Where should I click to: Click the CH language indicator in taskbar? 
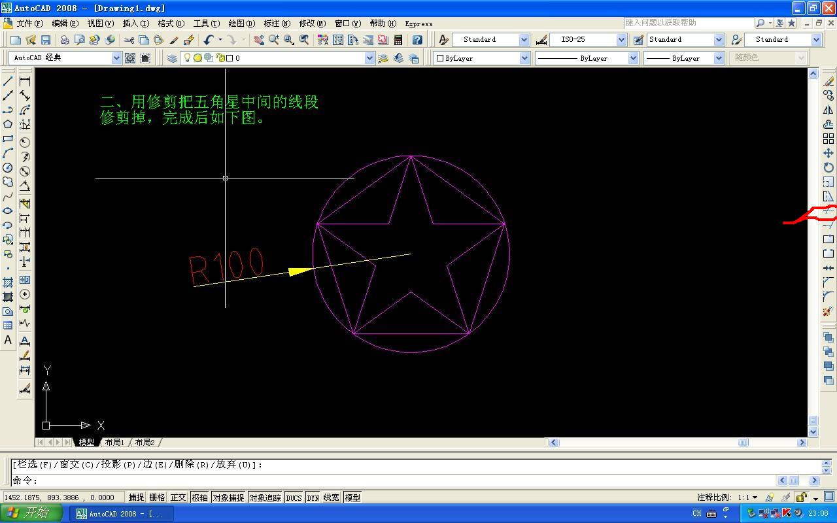click(x=697, y=514)
